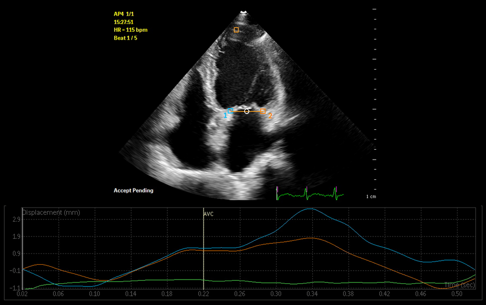The width and height of the screenshot is (486, 305).
Task: Click the Time (sec) axis label
Action: [x=460, y=284]
